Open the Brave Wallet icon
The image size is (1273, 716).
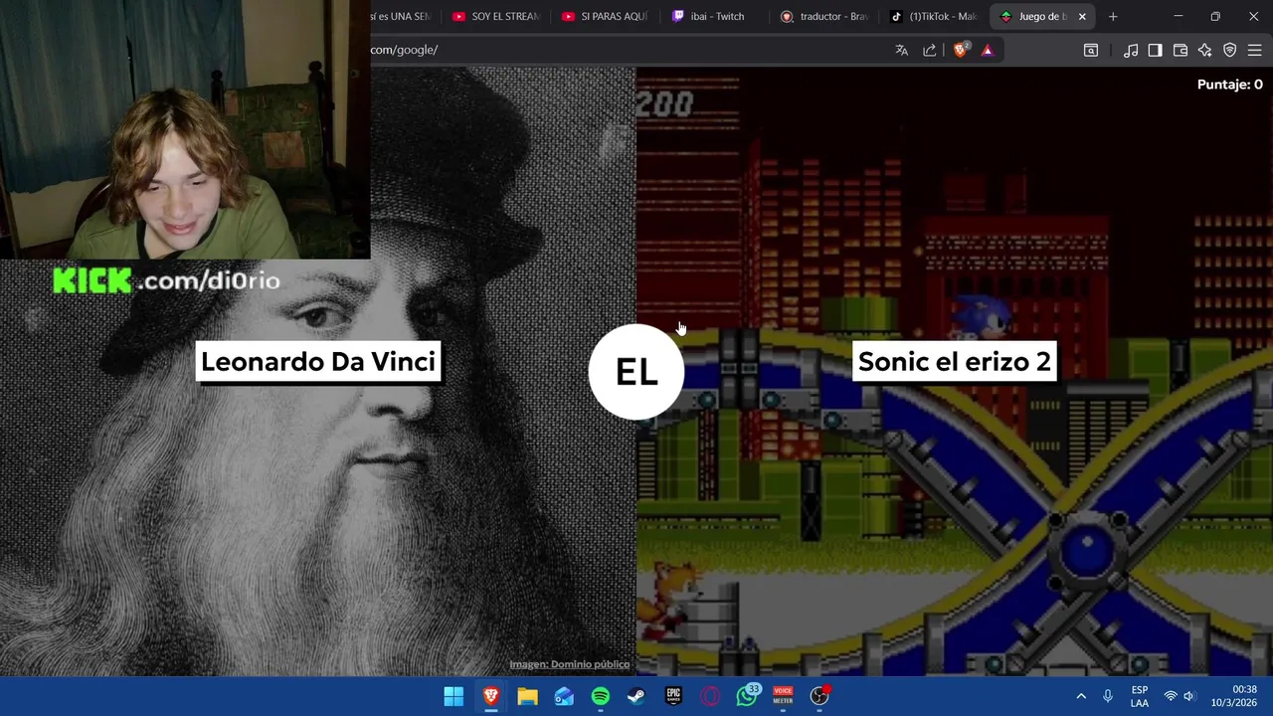(1181, 50)
